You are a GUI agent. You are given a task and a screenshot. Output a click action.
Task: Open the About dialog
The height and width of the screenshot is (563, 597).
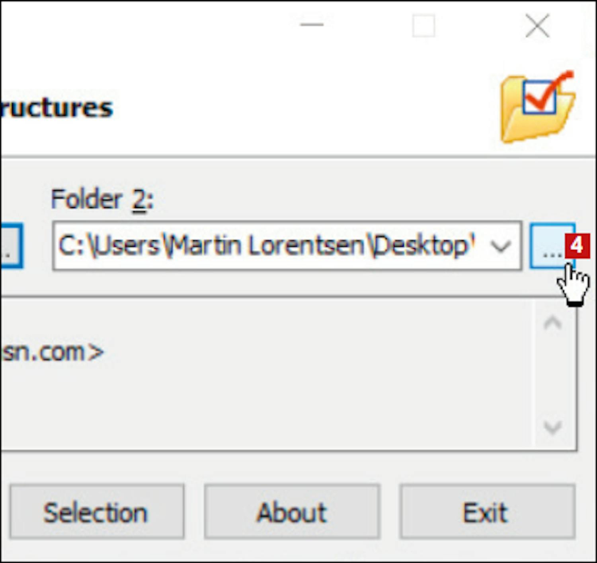(x=292, y=512)
